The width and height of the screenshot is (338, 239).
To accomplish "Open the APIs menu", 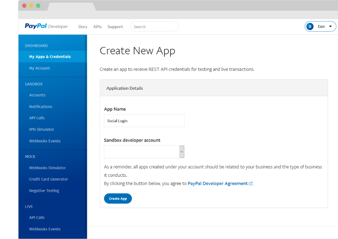I will 97,27.
